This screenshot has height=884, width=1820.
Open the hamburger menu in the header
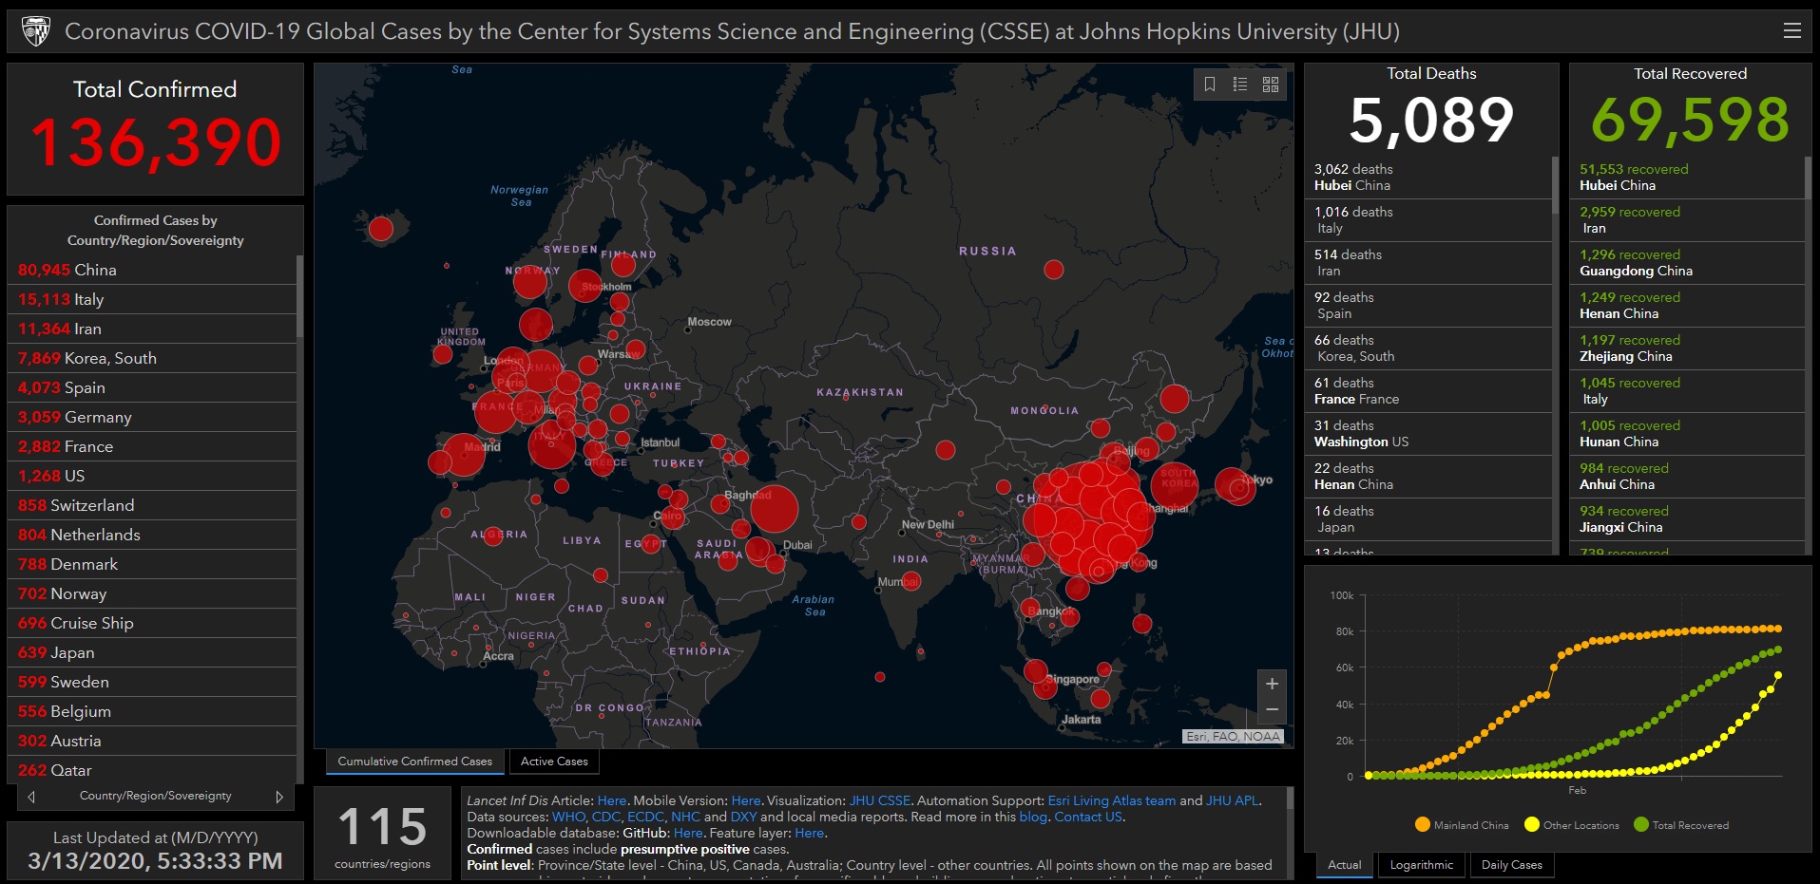tap(1791, 30)
